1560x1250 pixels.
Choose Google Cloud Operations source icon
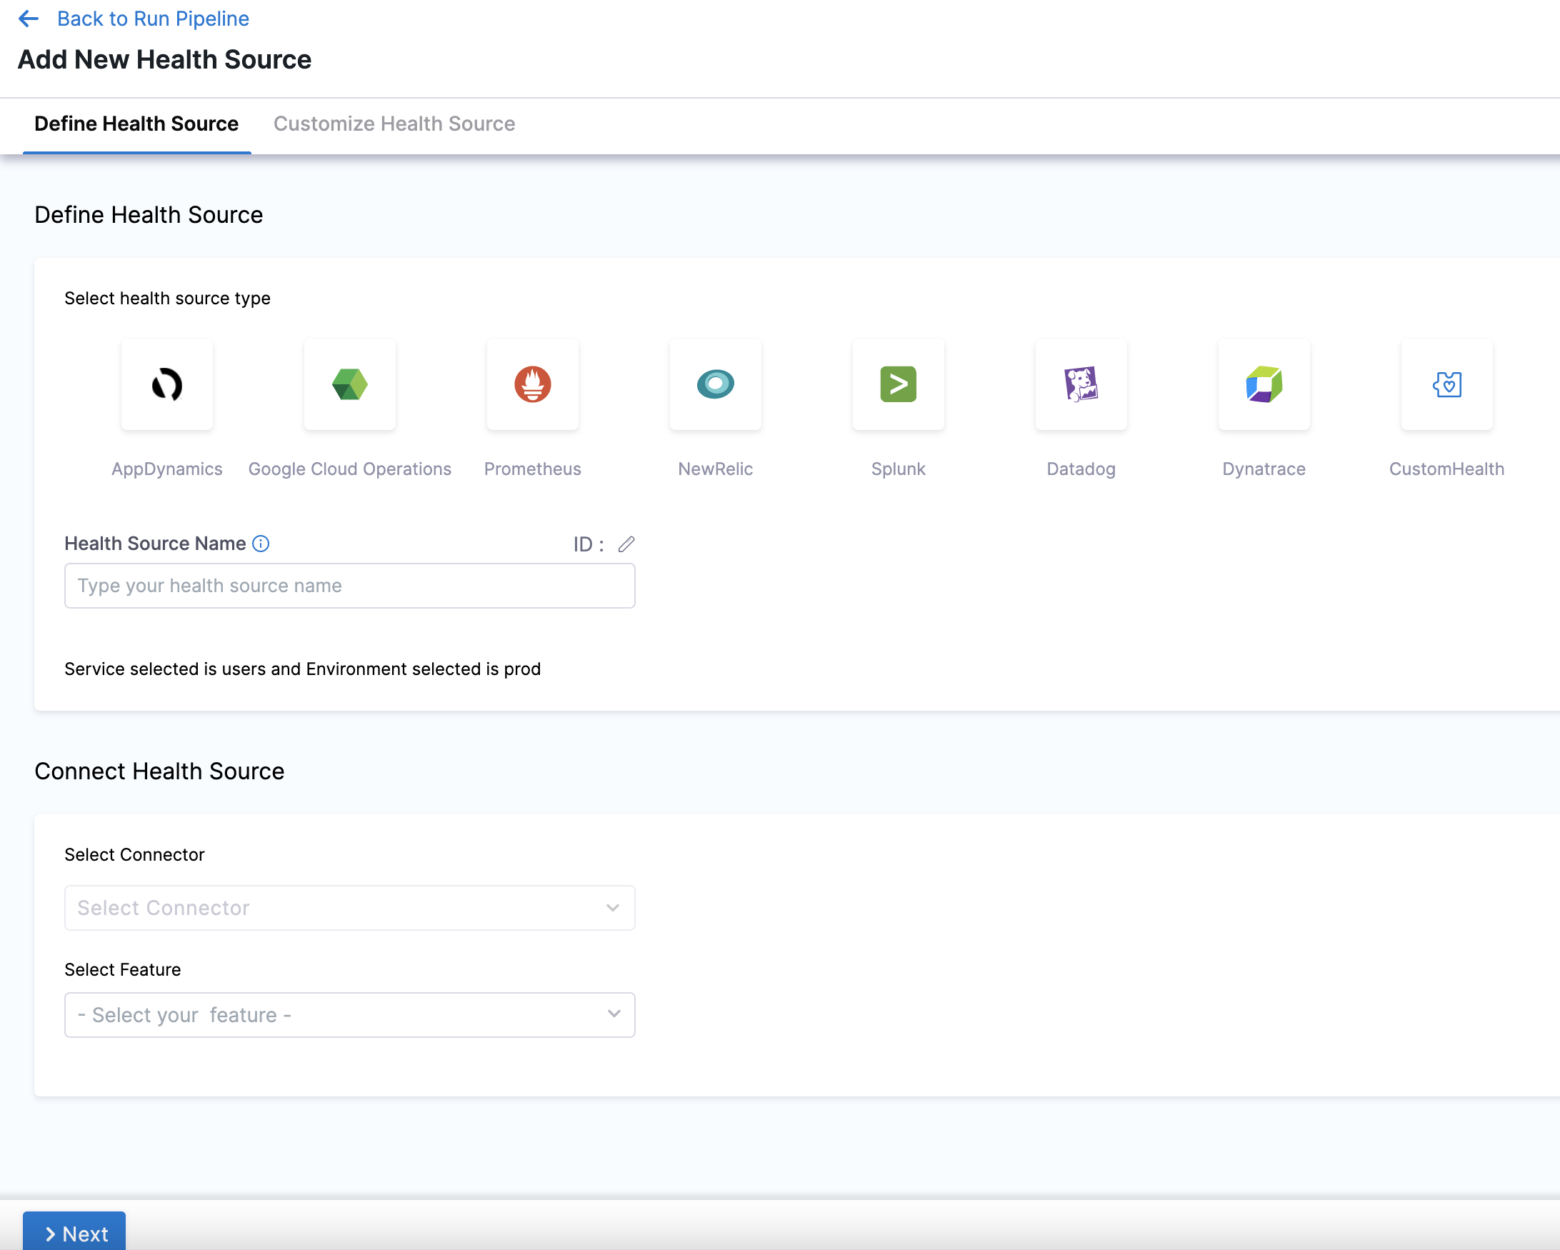tap(349, 384)
